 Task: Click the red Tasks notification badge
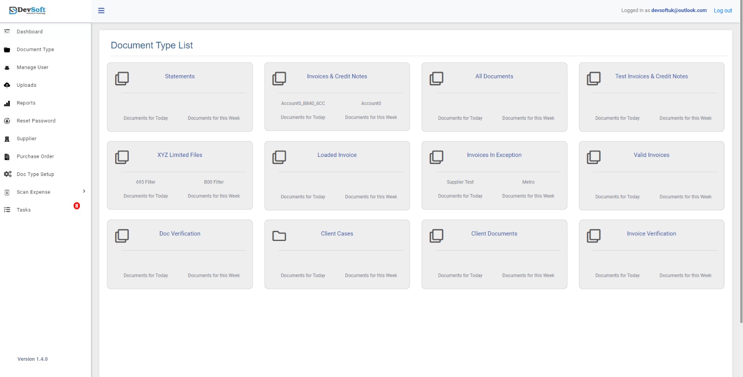[77, 206]
